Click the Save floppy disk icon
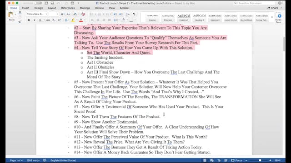The width and height of the screenshot is (291, 163). click(52, 3)
